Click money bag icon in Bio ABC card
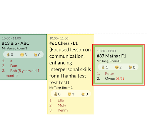Screen dimensions: 147x115 click(8, 55)
